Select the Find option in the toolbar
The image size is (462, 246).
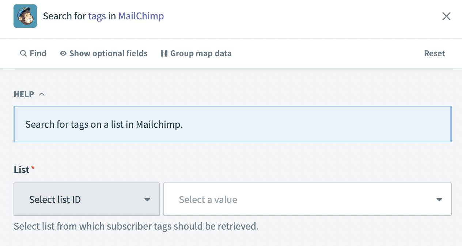pos(33,53)
